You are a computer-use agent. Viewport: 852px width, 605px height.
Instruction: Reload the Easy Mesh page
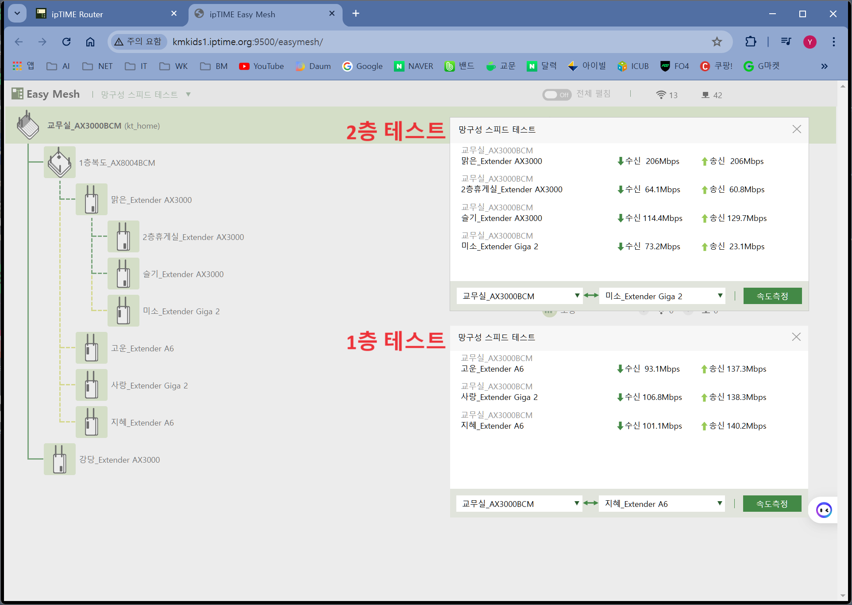[66, 42]
